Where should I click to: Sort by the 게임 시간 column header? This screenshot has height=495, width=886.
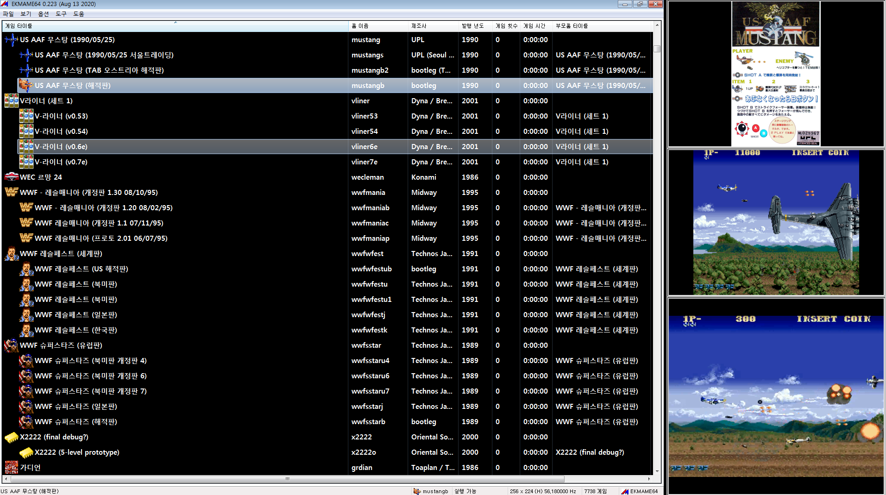click(x=536, y=26)
